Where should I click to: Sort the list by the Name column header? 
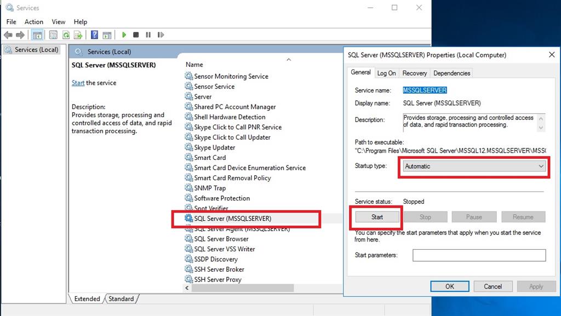tap(194, 65)
